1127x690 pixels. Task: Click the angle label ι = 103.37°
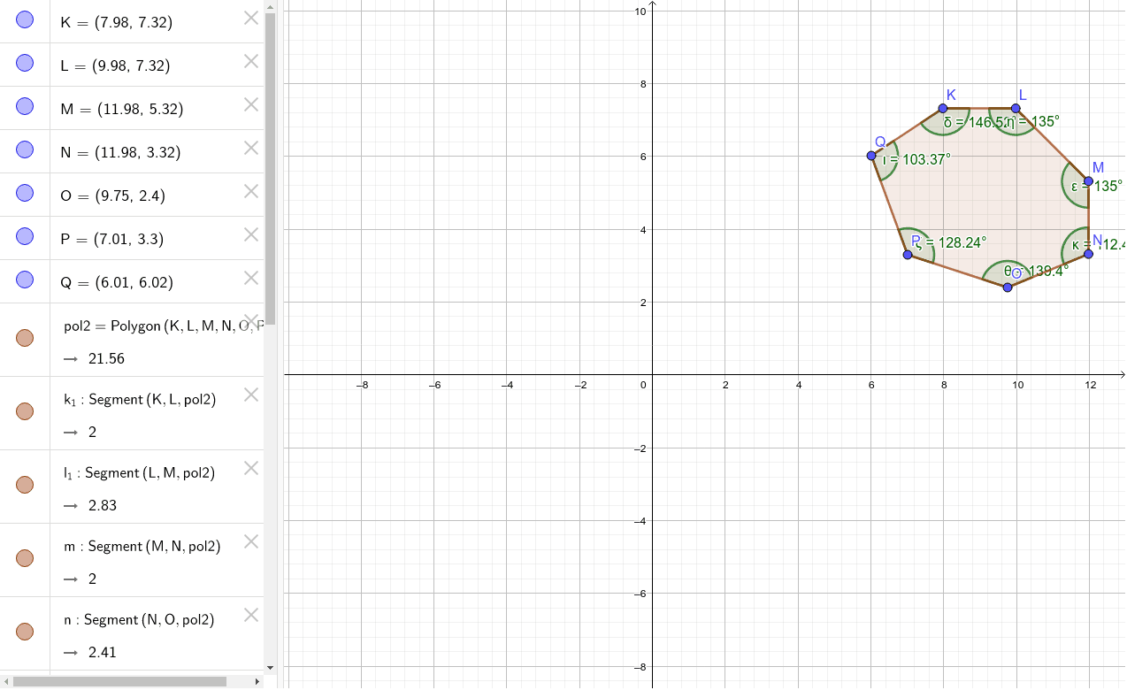click(916, 159)
